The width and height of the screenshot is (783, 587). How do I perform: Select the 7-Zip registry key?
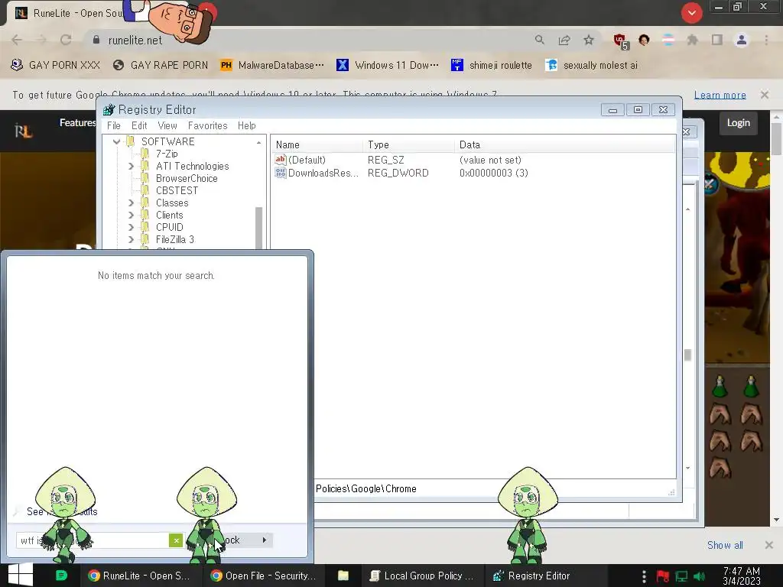167,154
